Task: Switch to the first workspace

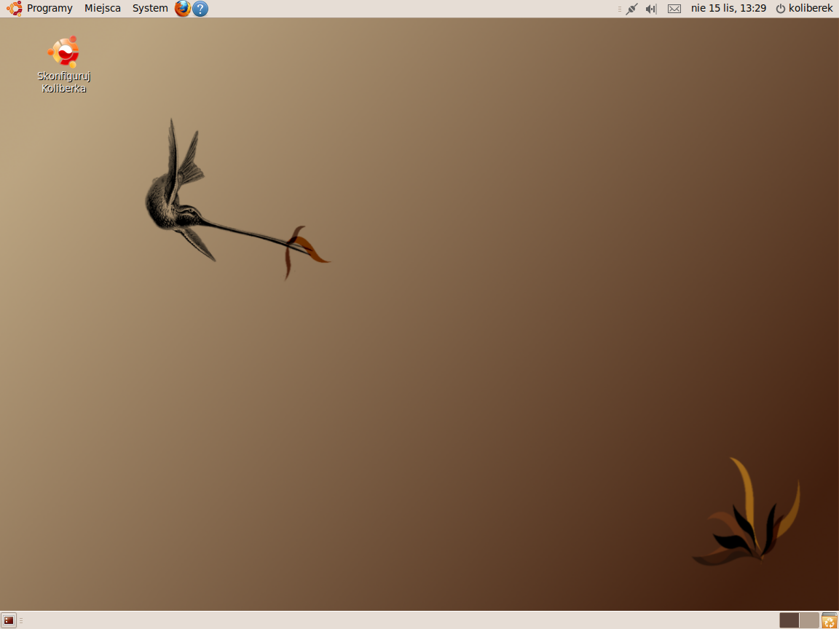Action: (x=789, y=620)
